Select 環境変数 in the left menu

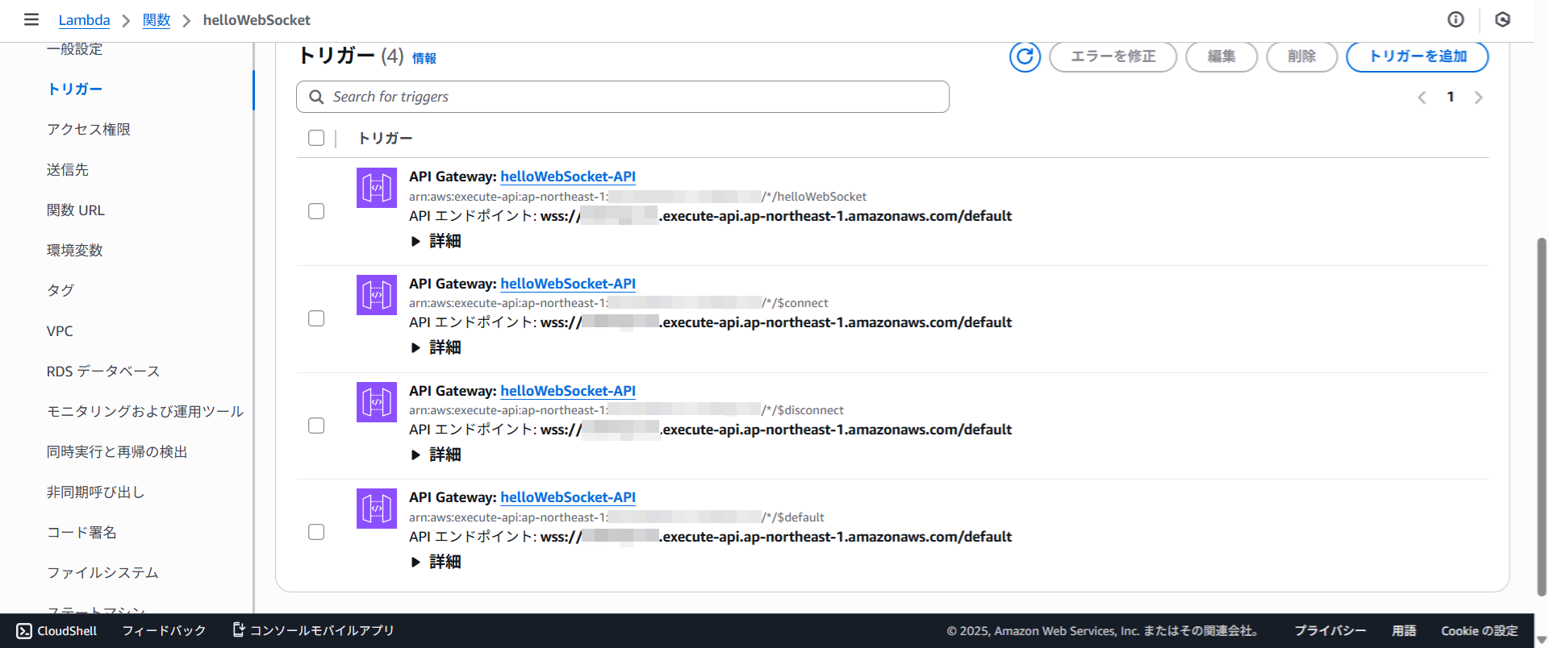(x=75, y=250)
